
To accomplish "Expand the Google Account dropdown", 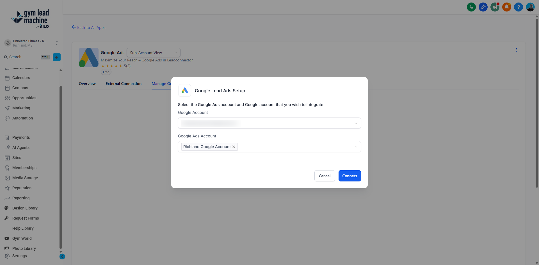I will click(x=269, y=123).
